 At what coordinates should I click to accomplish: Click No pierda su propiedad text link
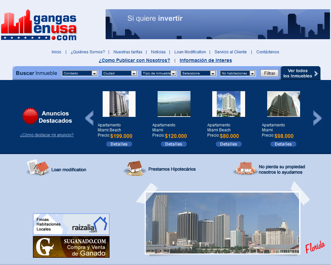coord(282,170)
